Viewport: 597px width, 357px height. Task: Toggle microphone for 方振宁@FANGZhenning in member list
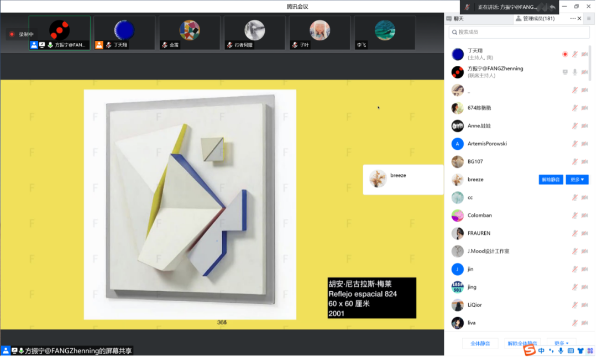click(x=575, y=72)
